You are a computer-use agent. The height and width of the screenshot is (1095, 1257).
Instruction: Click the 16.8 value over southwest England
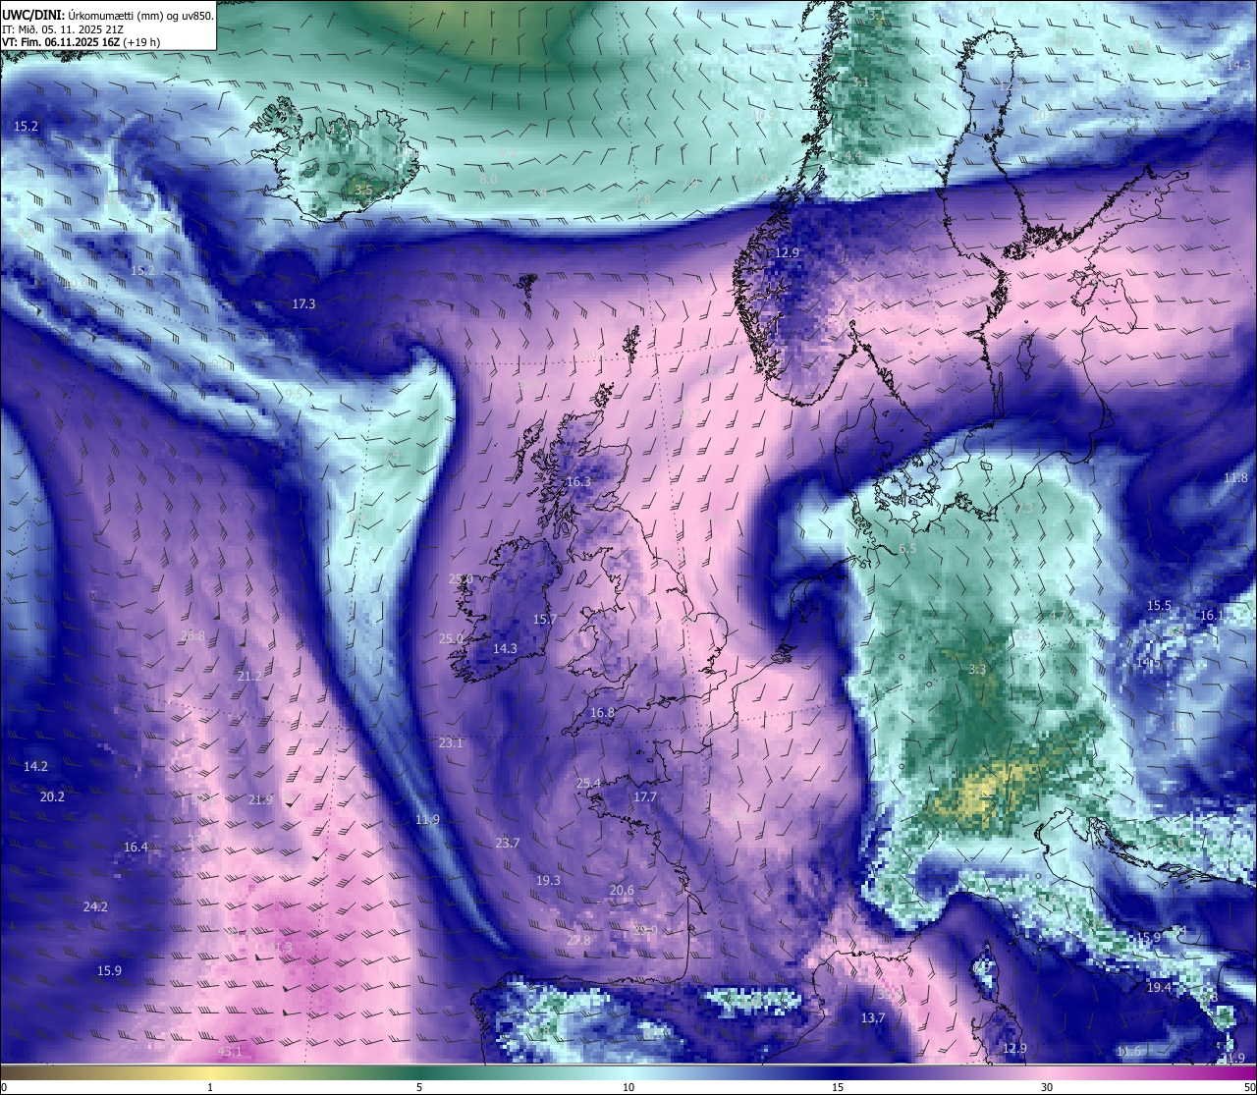pyautogui.click(x=602, y=713)
